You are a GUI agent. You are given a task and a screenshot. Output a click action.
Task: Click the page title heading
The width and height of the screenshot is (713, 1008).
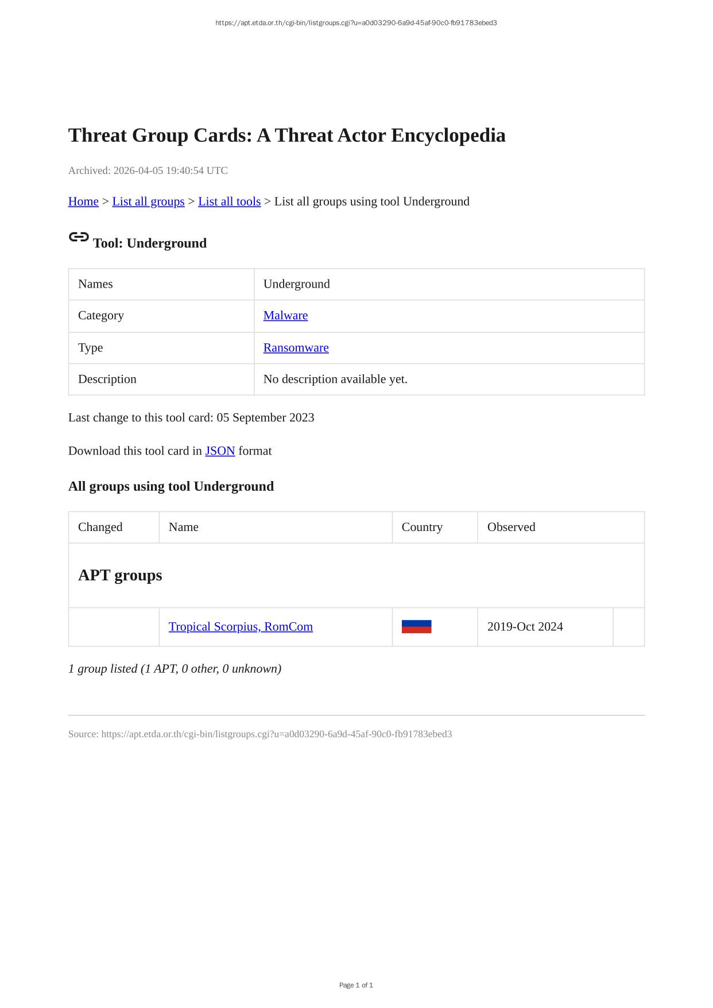pyautogui.click(x=286, y=135)
